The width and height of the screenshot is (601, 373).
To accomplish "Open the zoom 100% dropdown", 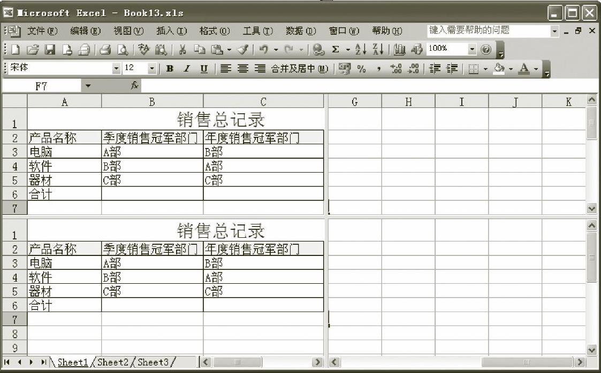I will 472,49.
